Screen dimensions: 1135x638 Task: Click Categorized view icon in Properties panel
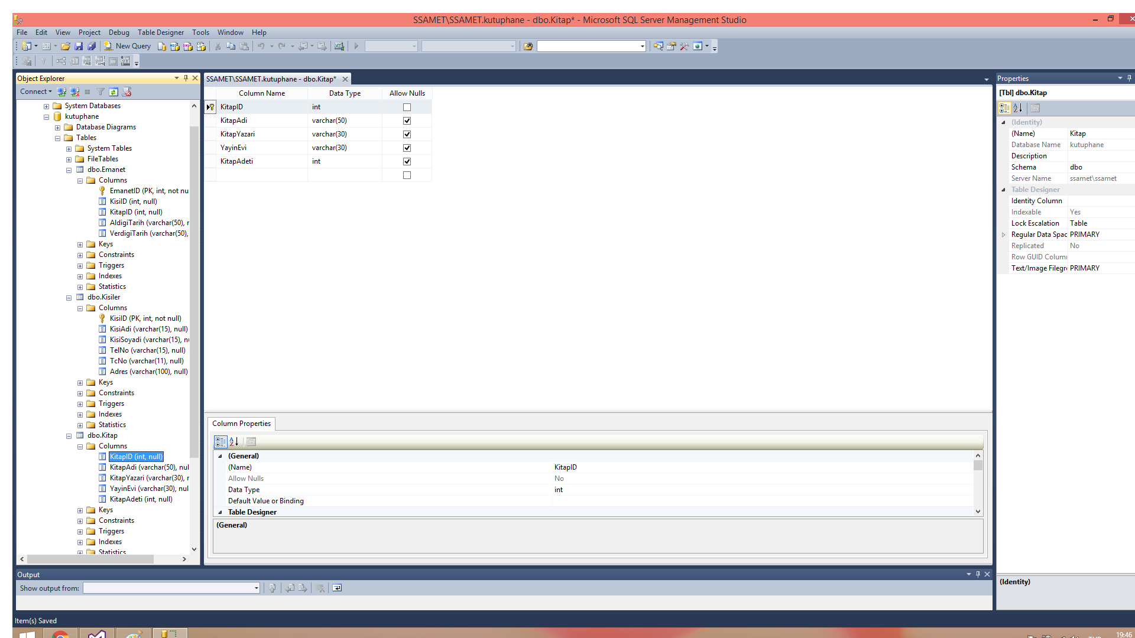point(1004,108)
